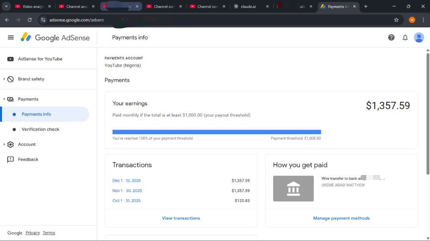Viewport: 430px width, 241px height.
Task: Click the $120.83 transaction amount
Action: point(242,200)
